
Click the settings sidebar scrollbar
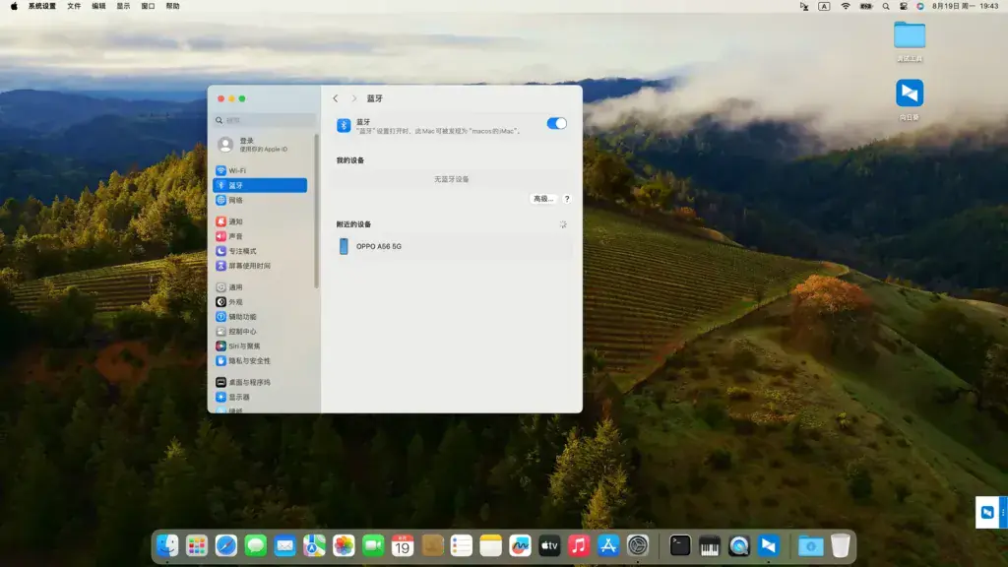coord(316,211)
